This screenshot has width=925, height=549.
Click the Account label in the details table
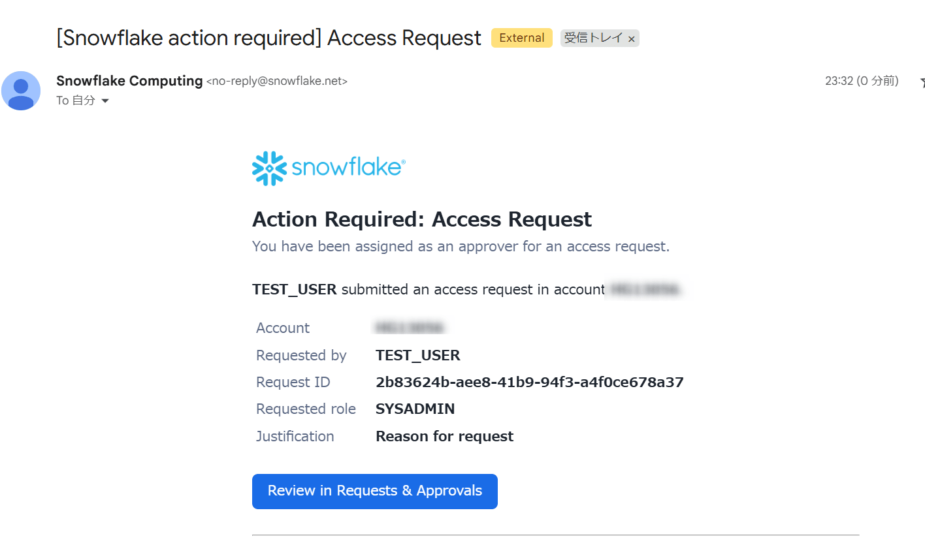point(283,328)
